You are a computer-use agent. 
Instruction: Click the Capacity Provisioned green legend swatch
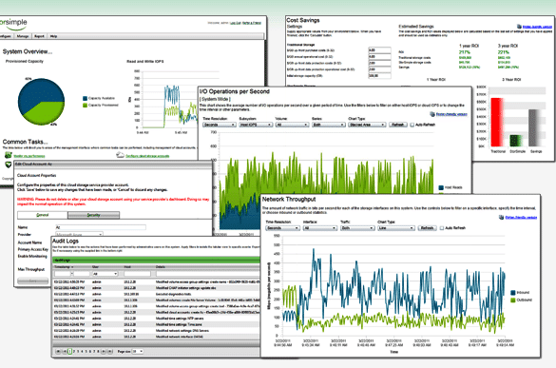(86, 106)
